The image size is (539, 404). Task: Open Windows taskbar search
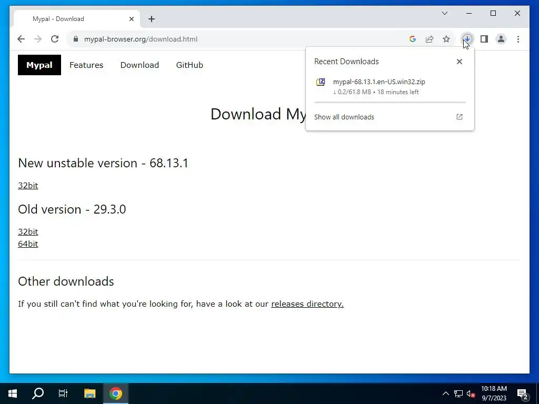pyautogui.click(x=38, y=393)
